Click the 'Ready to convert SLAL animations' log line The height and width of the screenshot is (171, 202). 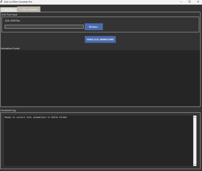tap(36, 117)
